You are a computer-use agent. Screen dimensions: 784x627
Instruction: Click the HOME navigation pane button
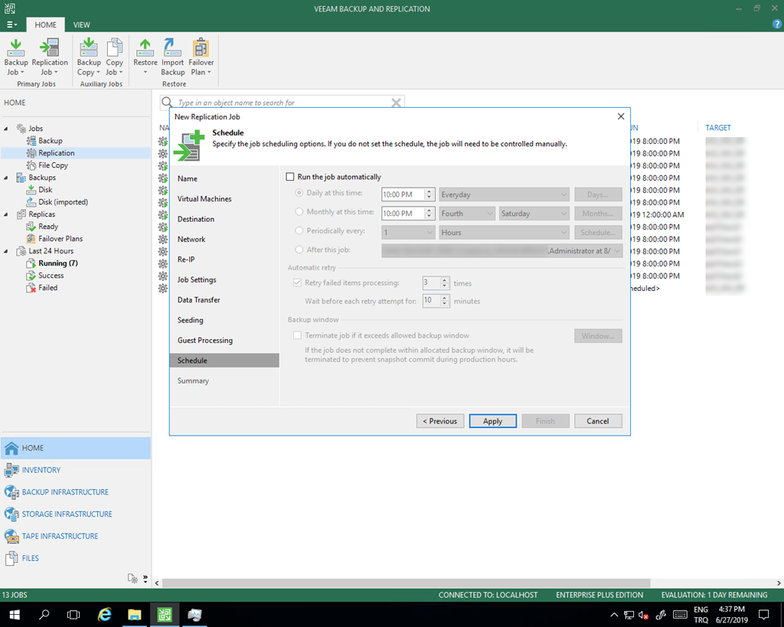(x=76, y=448)
